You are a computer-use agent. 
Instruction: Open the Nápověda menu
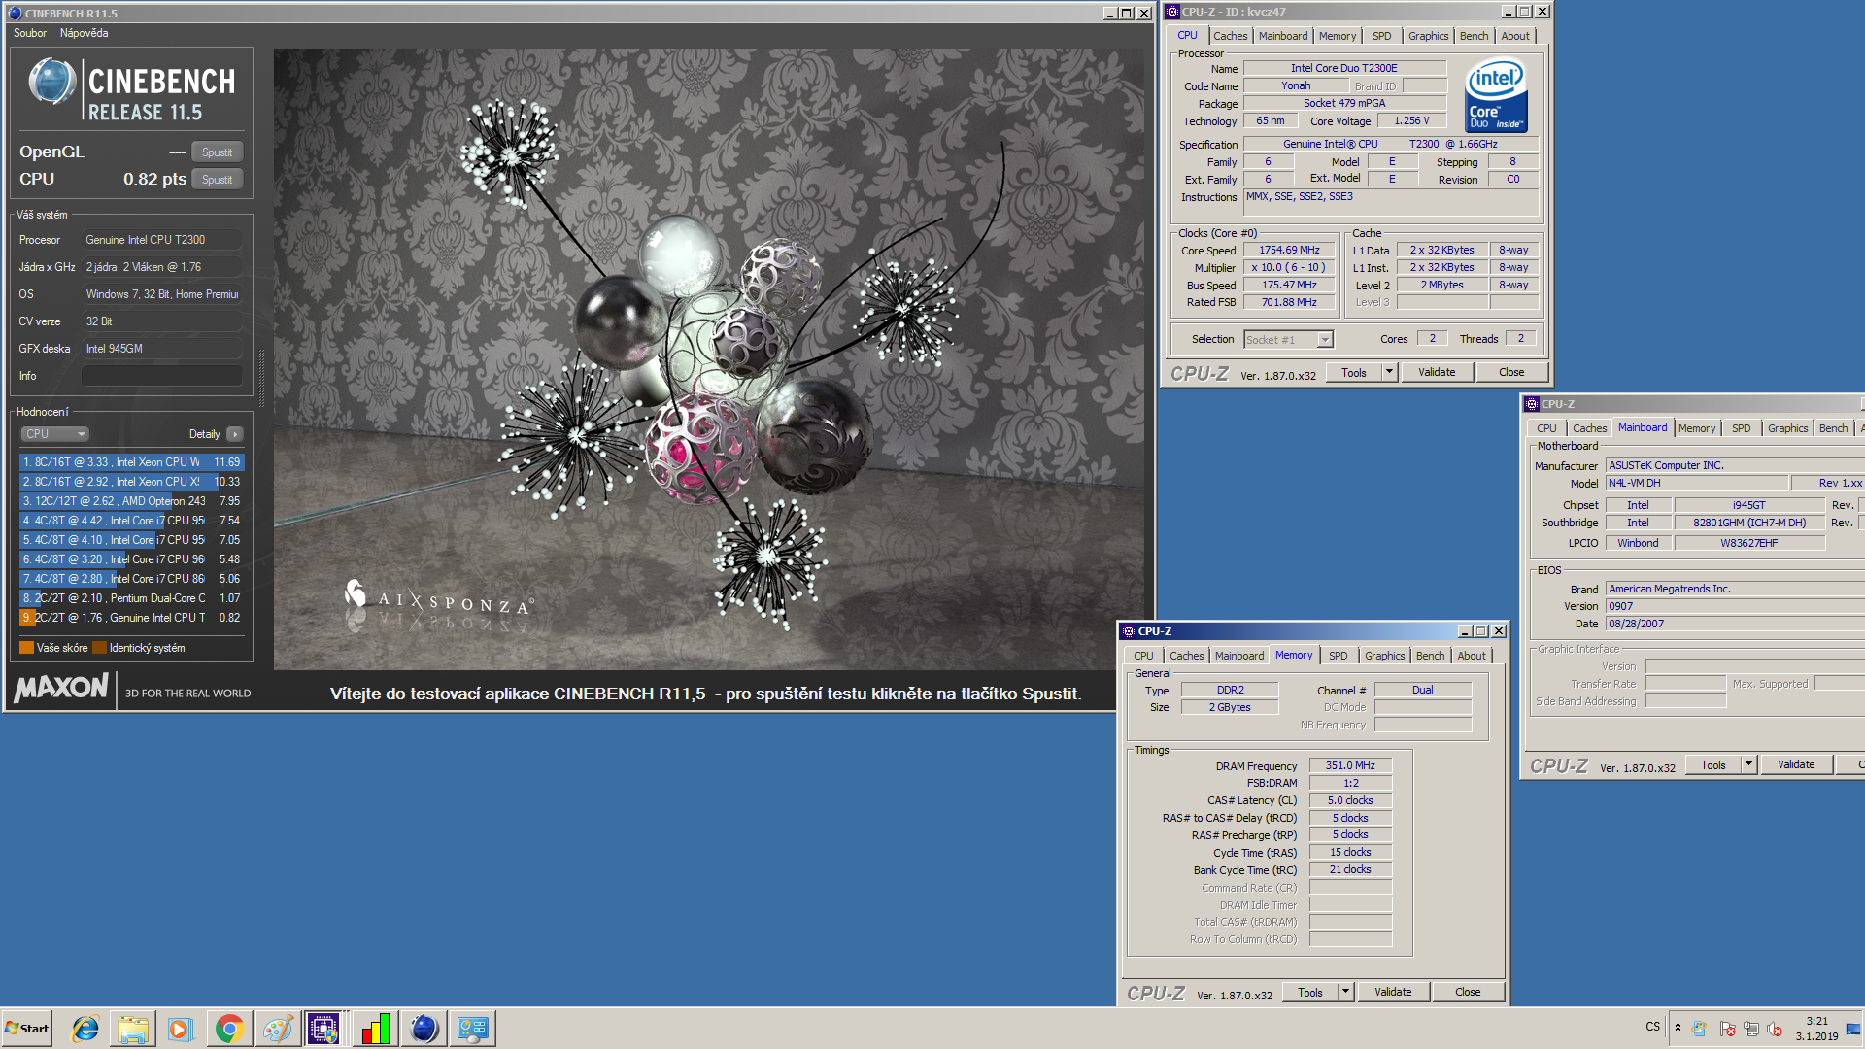coord(84,33)
